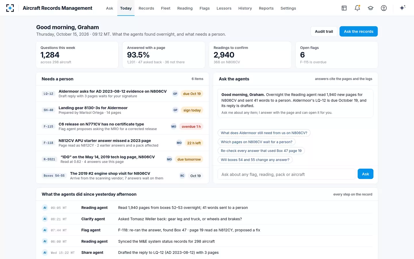The image size is (414, 259).
Task: Click the graduation cap learning icon
Action: [371, 8]
